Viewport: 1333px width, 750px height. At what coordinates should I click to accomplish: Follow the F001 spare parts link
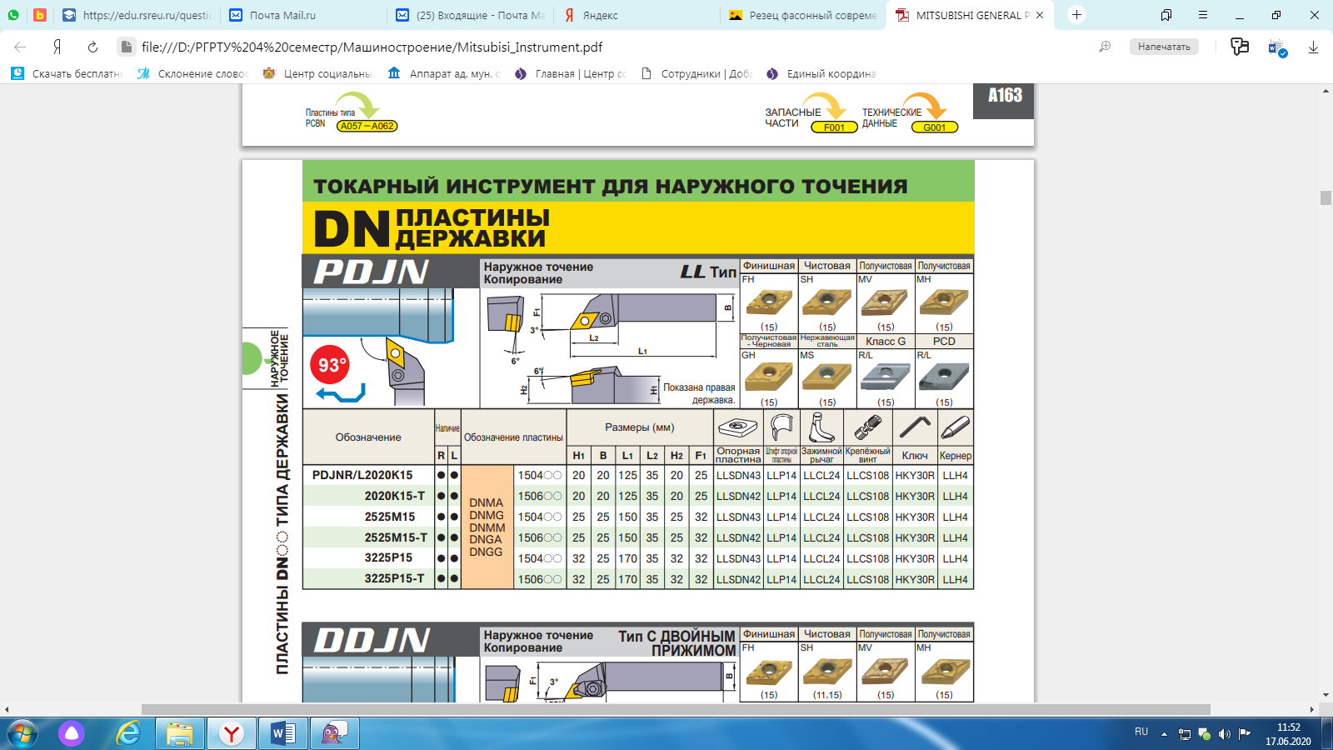click(834, 127)
